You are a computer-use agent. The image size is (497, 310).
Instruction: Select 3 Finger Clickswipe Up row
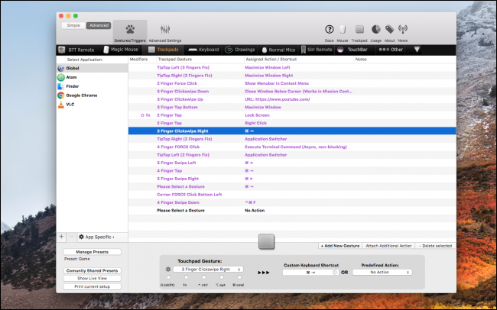(x=292, y=99)
